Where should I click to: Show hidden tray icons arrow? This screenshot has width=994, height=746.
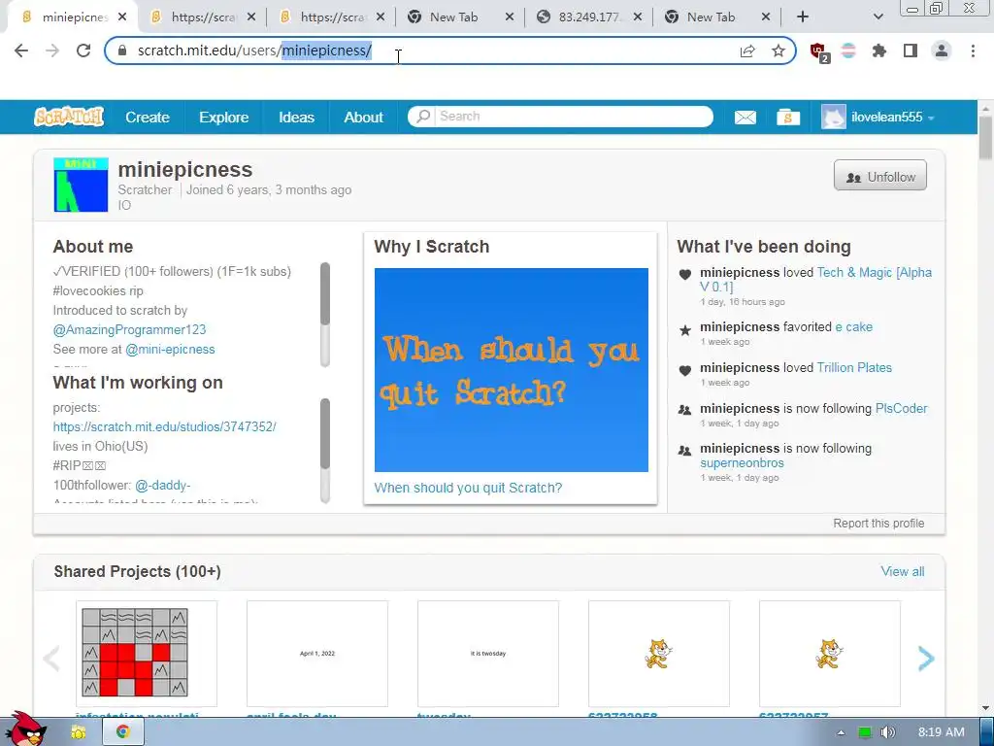pos(842,732)
